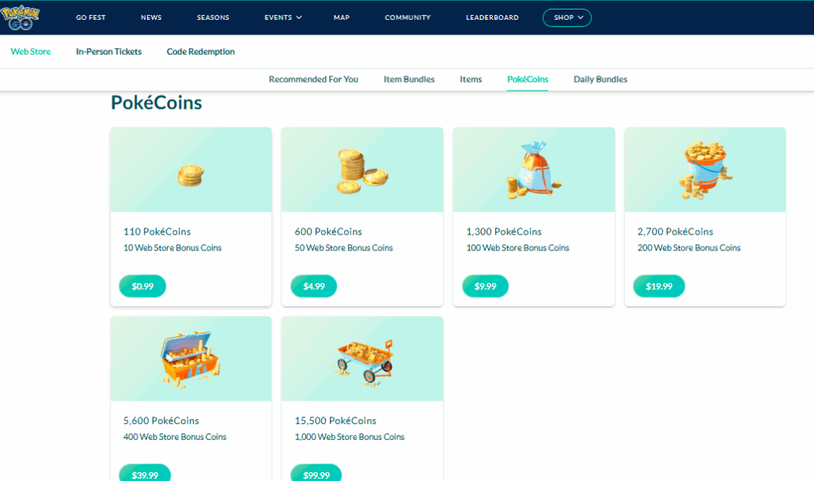Buy 1,300 PokéCoins for $9.99

[x=485, y=286]
